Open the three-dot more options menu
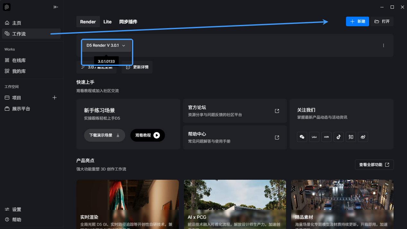This screenshot has height=229, width=407. tap(383, 45)
